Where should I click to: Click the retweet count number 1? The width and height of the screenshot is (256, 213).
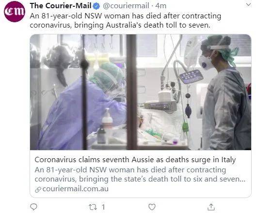[103, 207]
